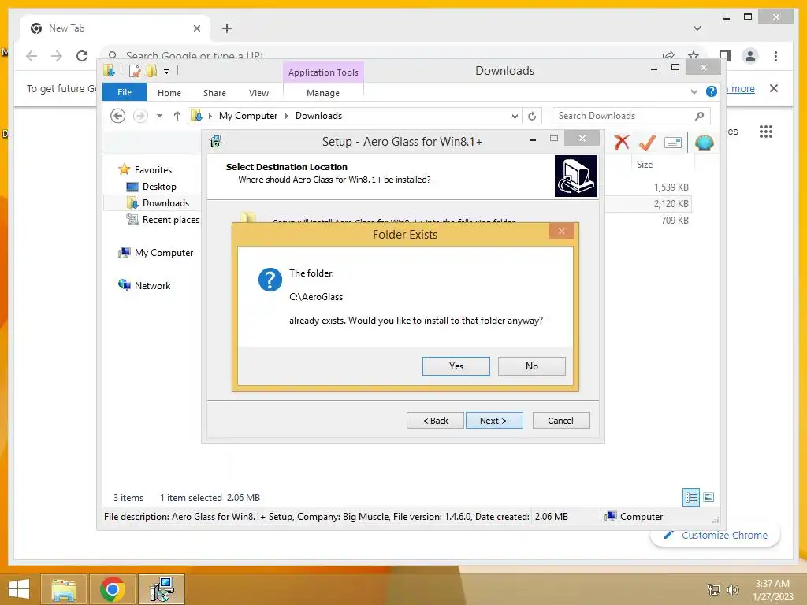Open Chrome from the taskbar
Viewport: 807px width, 605px height.
click(113, 589)
